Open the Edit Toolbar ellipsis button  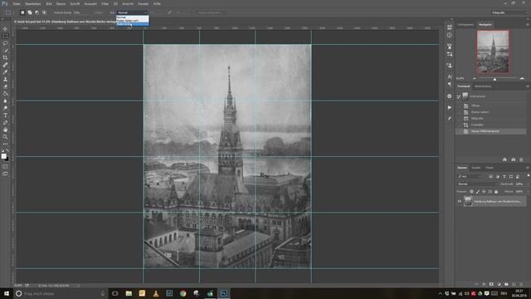[5, 144]
